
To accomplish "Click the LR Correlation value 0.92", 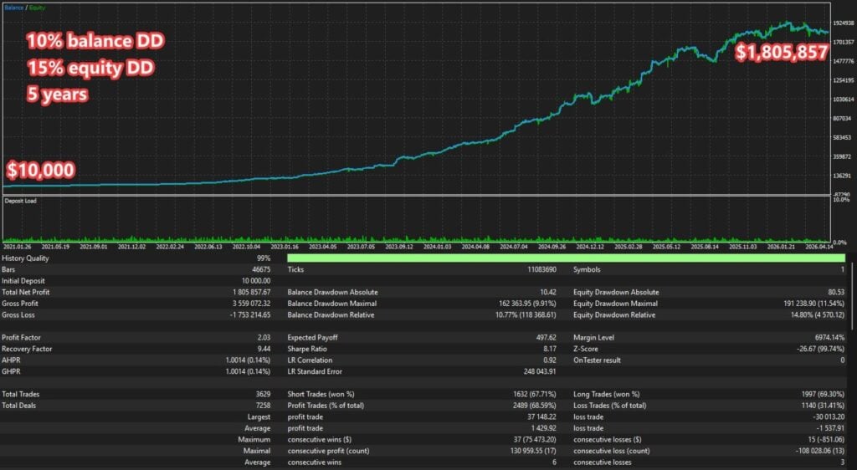I will tap(550, 360).
